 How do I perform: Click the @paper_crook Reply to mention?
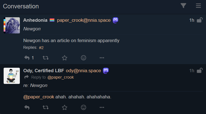coord(61,77)
